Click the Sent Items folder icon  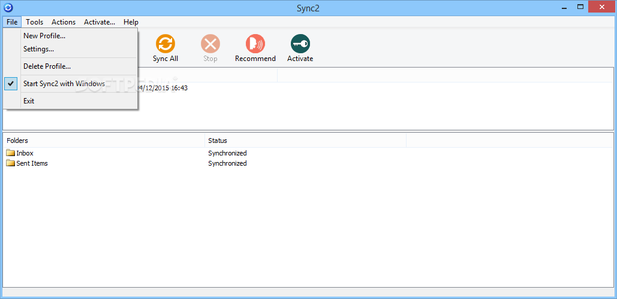click(11, 163)
